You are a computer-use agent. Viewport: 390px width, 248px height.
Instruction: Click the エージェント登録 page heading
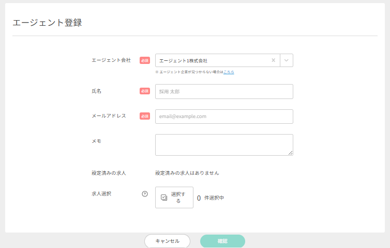pyautogui.click(x=47, y=23)
